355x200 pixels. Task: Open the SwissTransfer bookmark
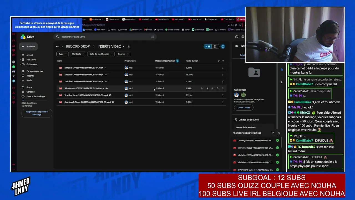click(172, 30)
